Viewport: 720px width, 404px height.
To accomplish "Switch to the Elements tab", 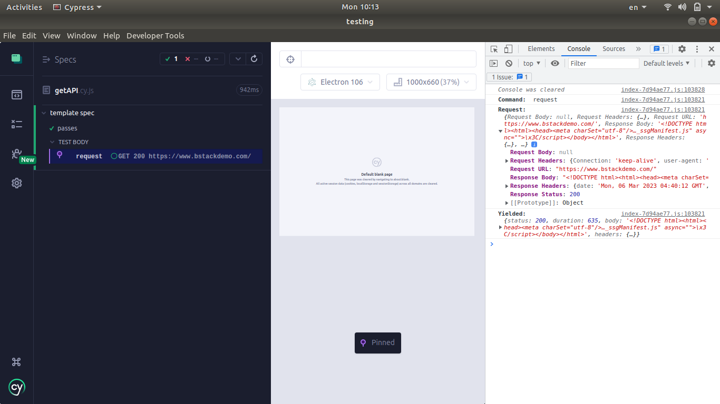I will coord(541,48).
